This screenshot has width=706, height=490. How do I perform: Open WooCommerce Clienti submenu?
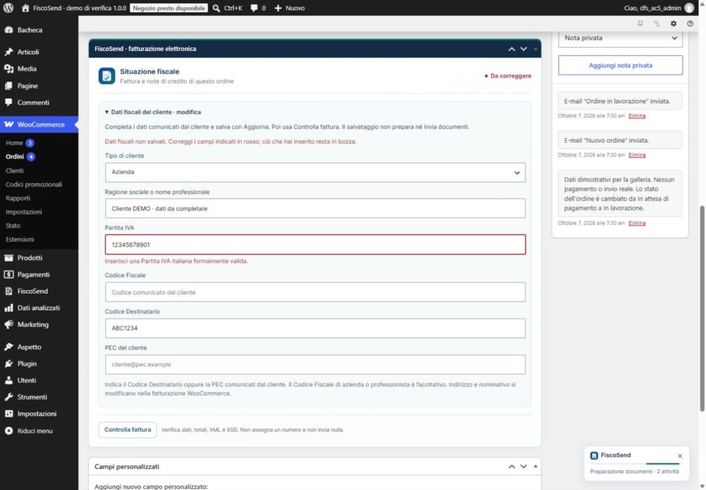(x=14, y=170)
